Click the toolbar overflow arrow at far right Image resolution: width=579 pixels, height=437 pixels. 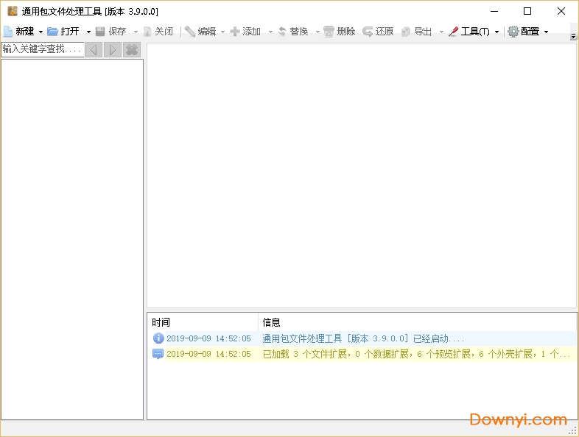click(573, 36)
